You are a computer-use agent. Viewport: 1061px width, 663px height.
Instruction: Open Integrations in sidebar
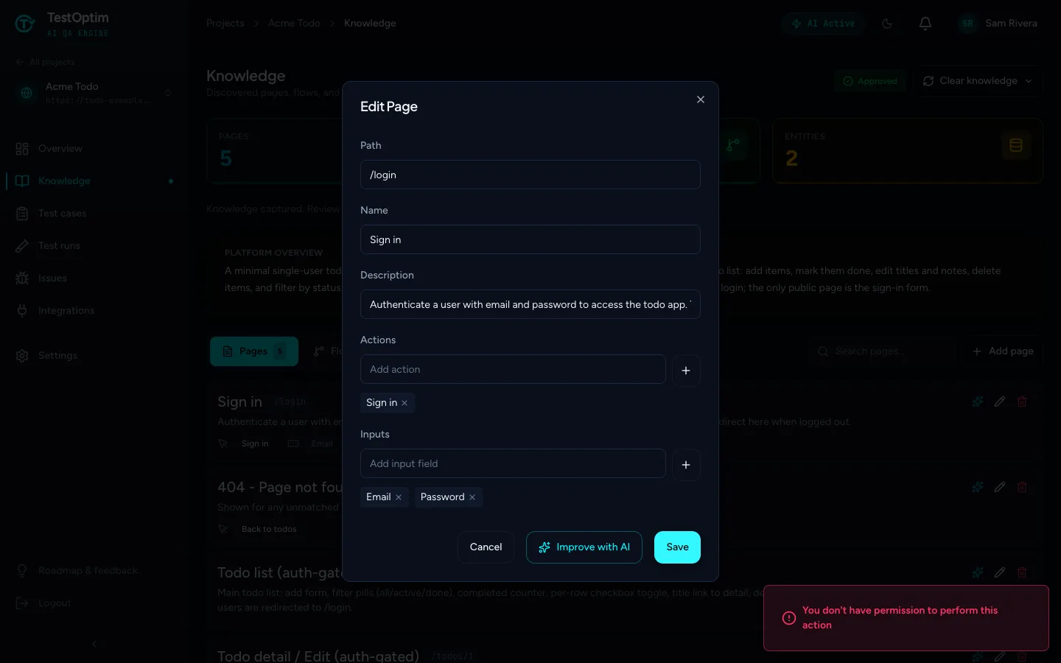click(x=94, y=311)
